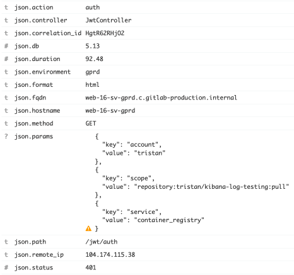The image size is (294, 275).
Task: Click the "repository:tristan/kibana-log-testing:pull" scope value
Action: tap(211, 187)
